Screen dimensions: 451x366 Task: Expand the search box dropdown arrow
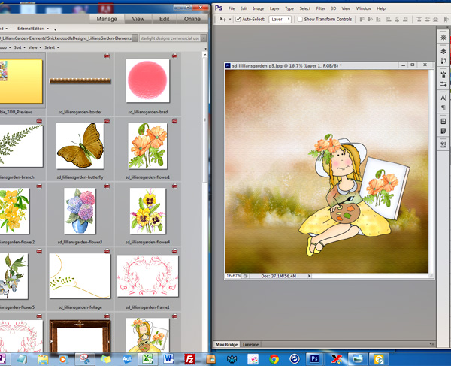(204, 38)
